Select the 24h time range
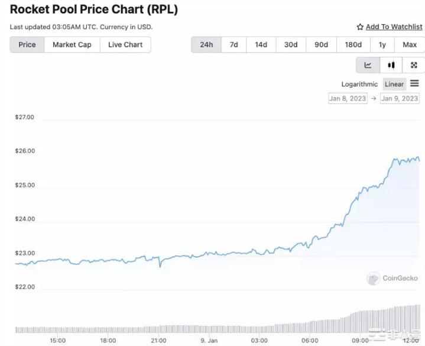 pos(206,45)
